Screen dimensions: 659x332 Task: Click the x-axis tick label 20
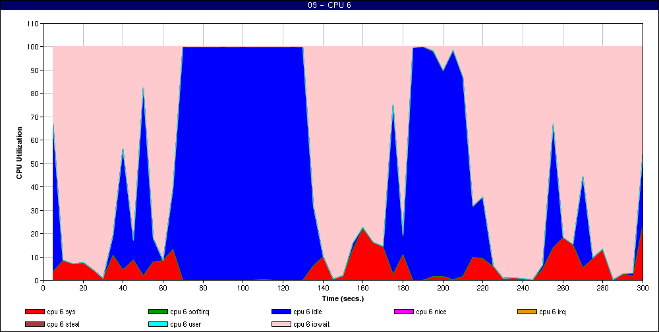pyautogui.click(x=83, y=288)
